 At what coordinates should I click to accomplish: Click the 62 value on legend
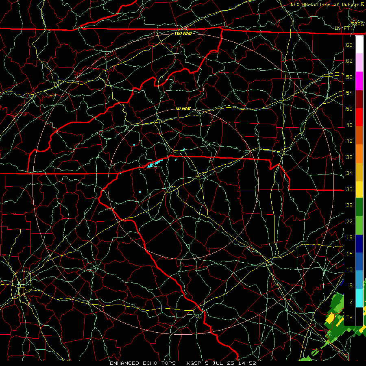349,61
